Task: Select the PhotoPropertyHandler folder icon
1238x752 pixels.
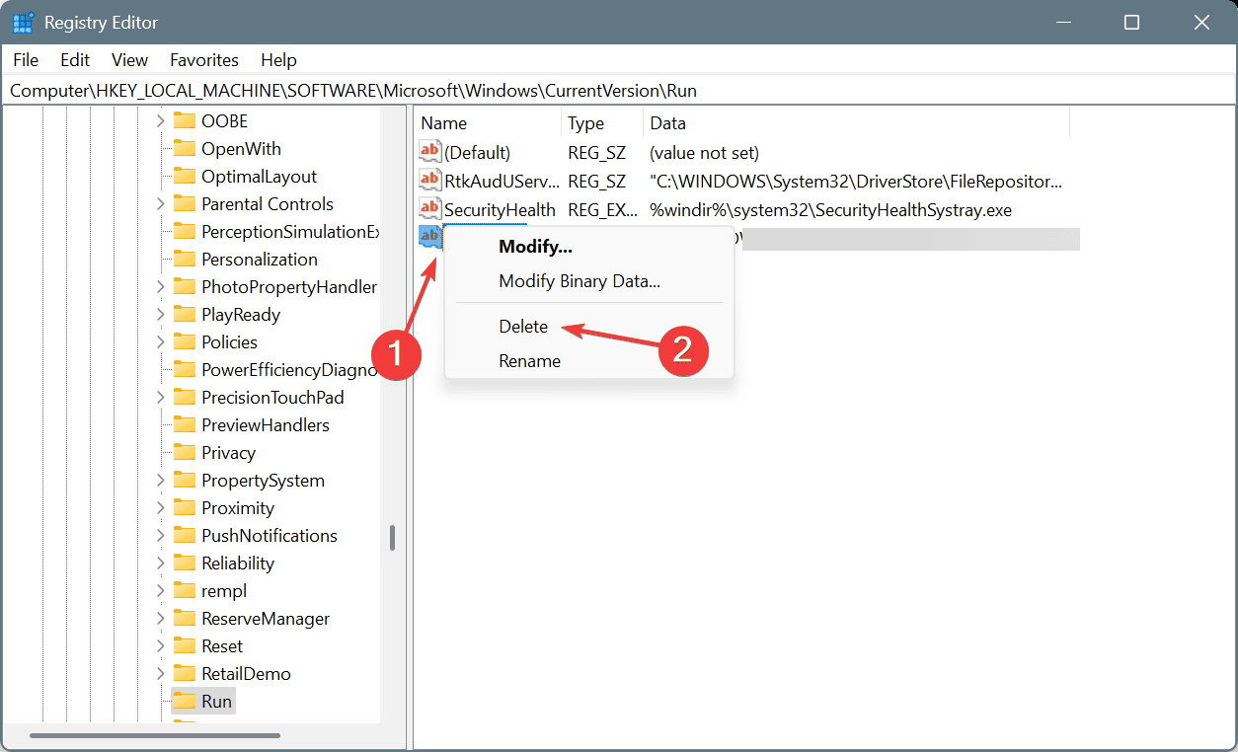Action: [184, 287]
